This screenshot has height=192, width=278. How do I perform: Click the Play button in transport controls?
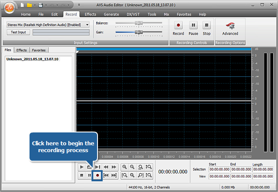click(x=82, y=167)
